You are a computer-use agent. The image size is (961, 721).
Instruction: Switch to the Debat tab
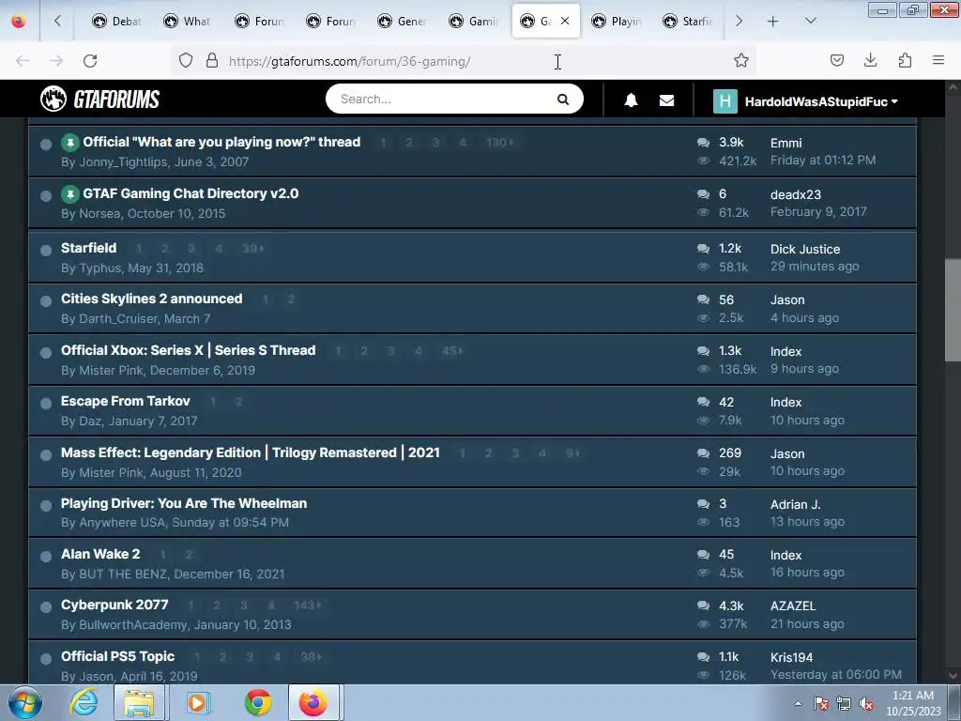pos(116,22)
